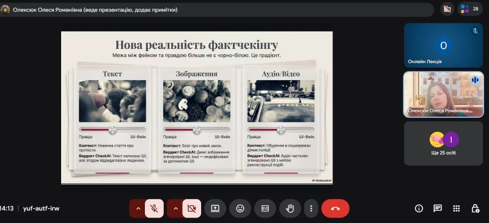Viewport: 489px width, 223px height.
Task: Open the participants list showing 28
Action: point(470,9)
